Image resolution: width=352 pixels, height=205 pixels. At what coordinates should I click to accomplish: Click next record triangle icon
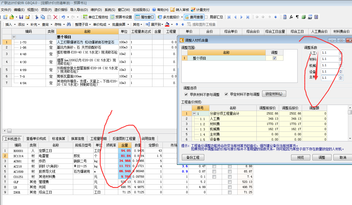pyautogui.click(x=241, y=17)
